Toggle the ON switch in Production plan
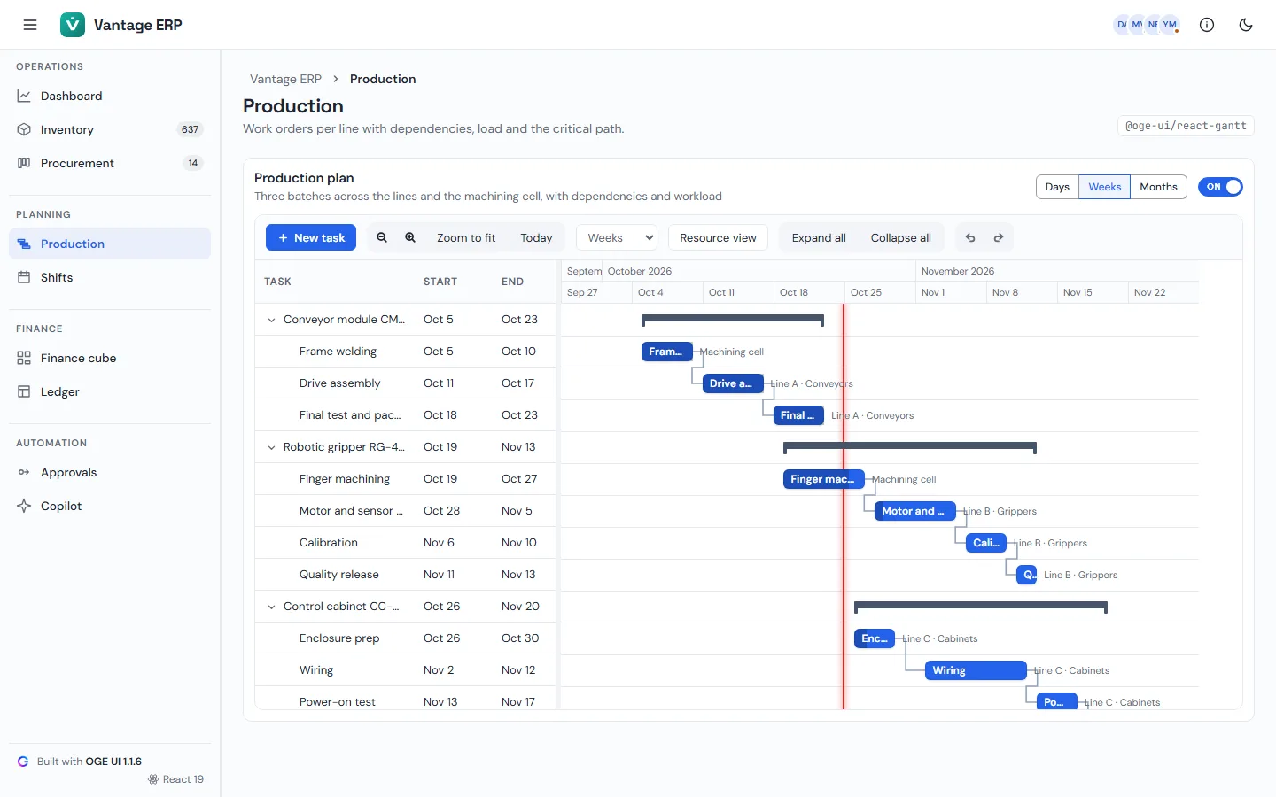Screen dimensions: 1276x797 (x=1220, y=187)
